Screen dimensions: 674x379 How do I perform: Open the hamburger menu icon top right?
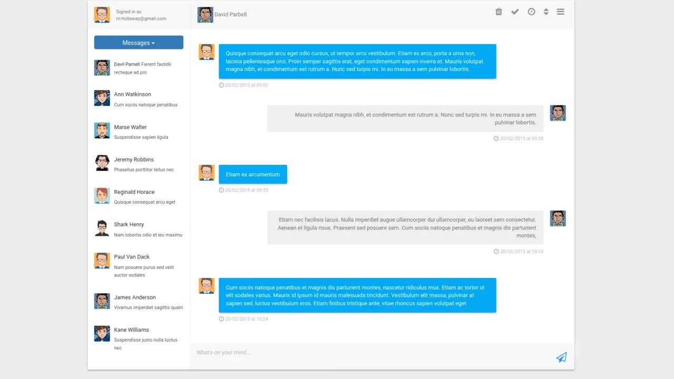pos(560,11)
